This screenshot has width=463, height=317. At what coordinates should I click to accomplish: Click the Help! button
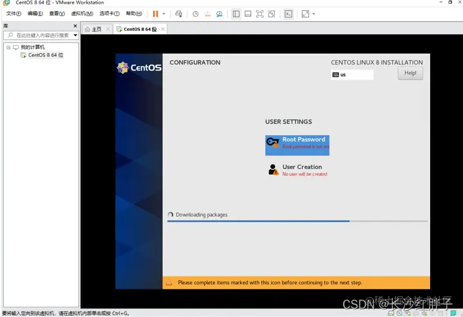click(410, 73)
